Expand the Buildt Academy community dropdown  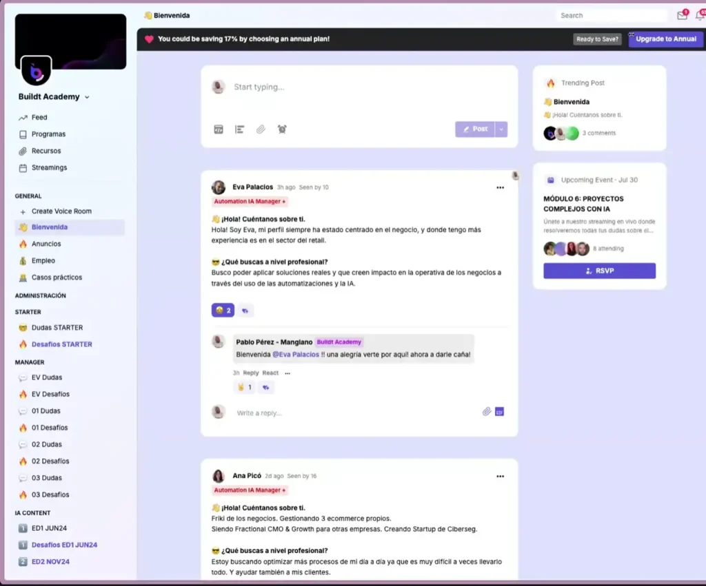(87, 97)
